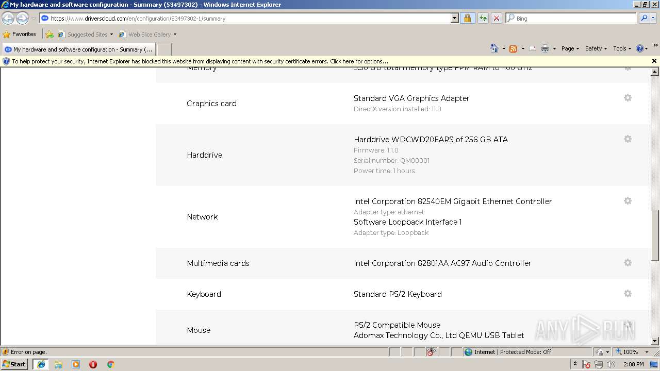The height and width of the screenshot is (371, 660).
Task: Open the Windows Start menu
Action: point(14,364)
